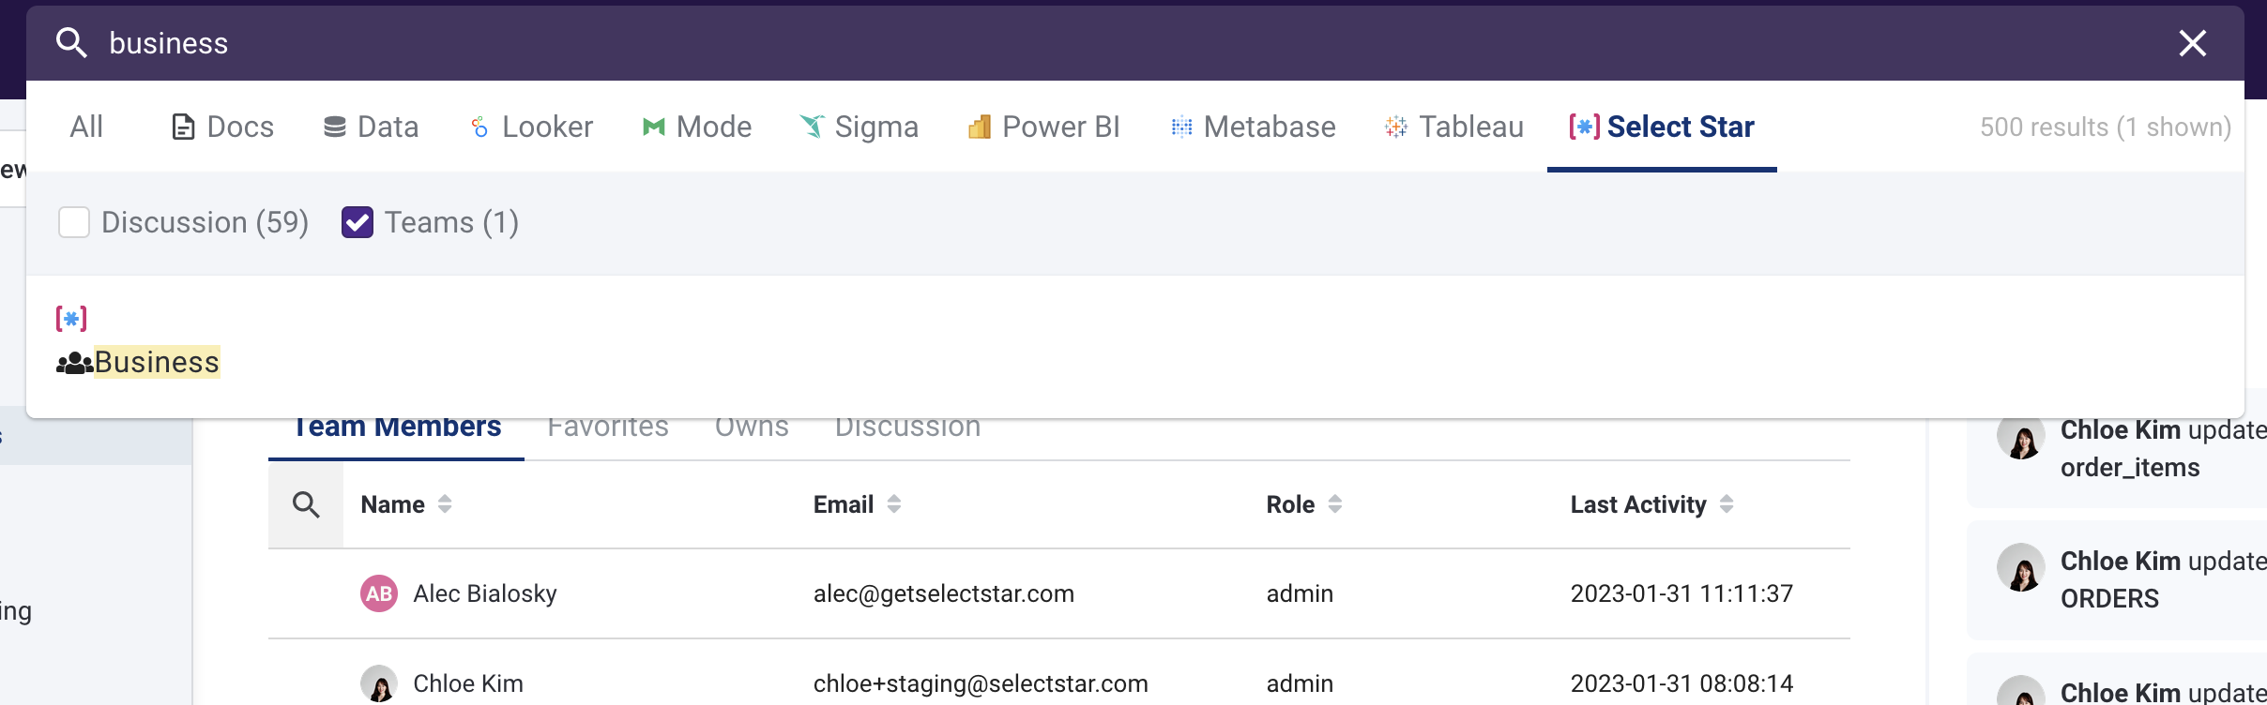Uncheck the Teams filter checkbox
Screen dimensions: 2267x705
pos(358,223)
